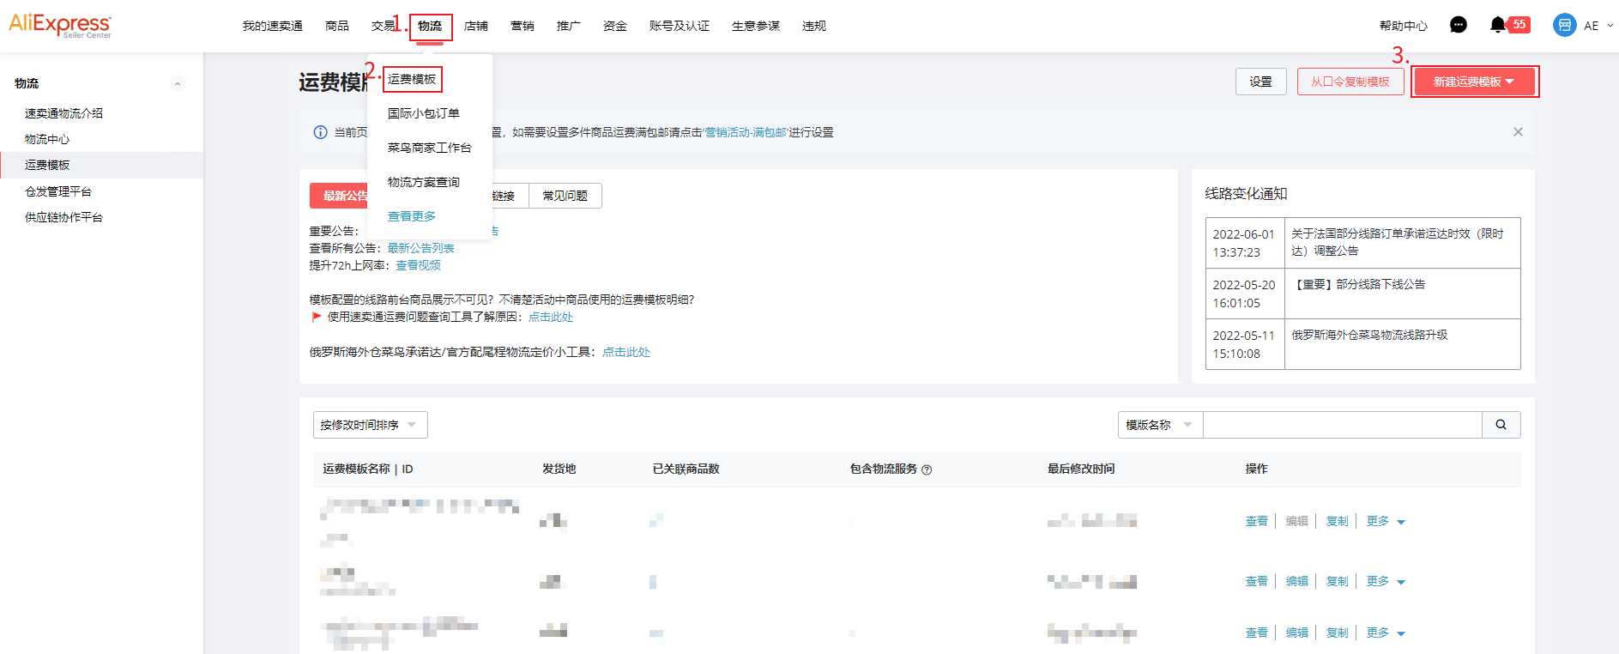The width and height of the screenshot is (1619, 654).
Task: Open 速卖通物流介绍 in the sidebar
Action: point(63,113)
